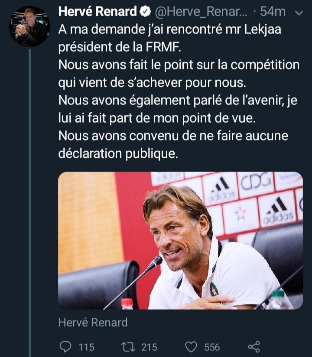Share the tweet via the share icon
Screen dimensions: 312x357
coord(253,347)
